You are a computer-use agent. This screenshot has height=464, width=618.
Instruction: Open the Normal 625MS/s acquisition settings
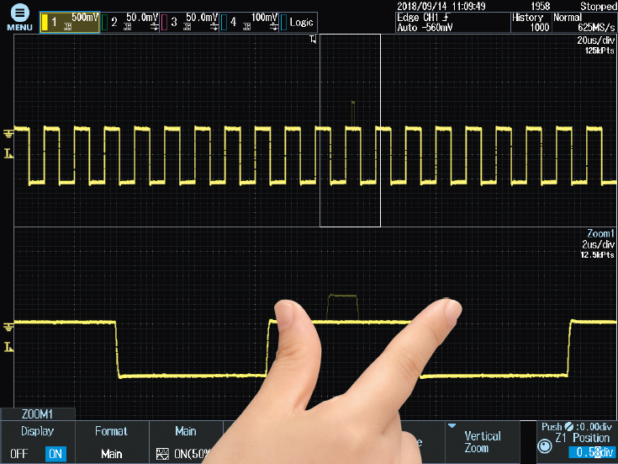pyautogui.click(x=584, y=22)
